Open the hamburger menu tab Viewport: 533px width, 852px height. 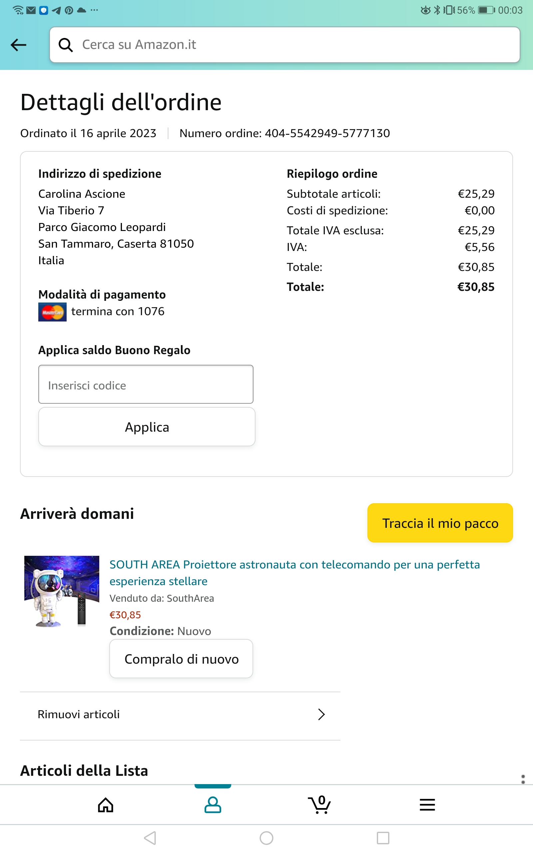(x=427, y=805)
